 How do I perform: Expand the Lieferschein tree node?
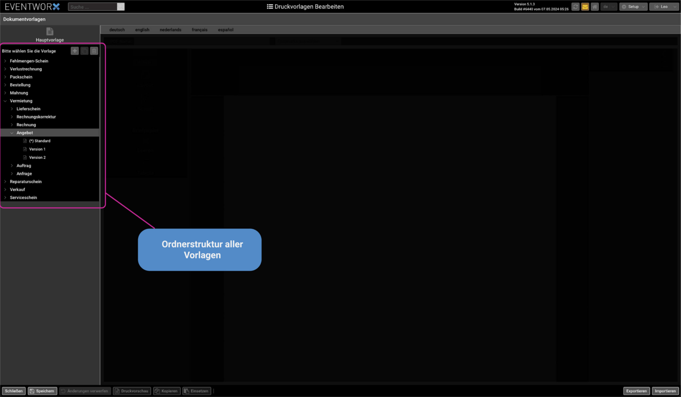pyautogui.click(x=12, y=109)
